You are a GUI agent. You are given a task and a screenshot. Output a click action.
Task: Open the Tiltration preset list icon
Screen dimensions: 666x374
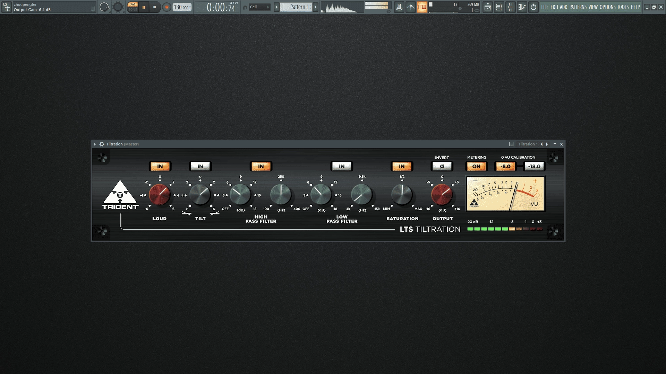(x=511, y=144)
